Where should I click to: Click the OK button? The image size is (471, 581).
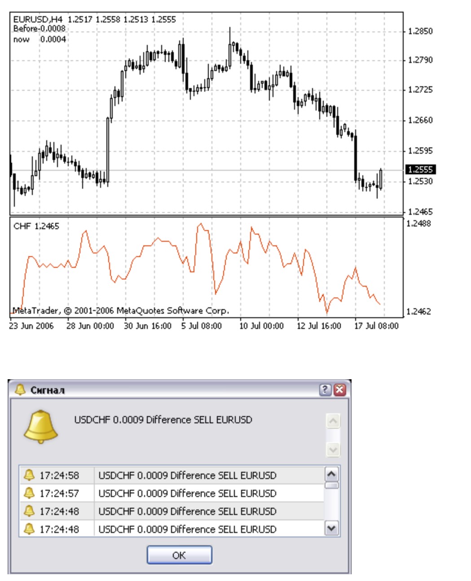click(x=179, y=555)
